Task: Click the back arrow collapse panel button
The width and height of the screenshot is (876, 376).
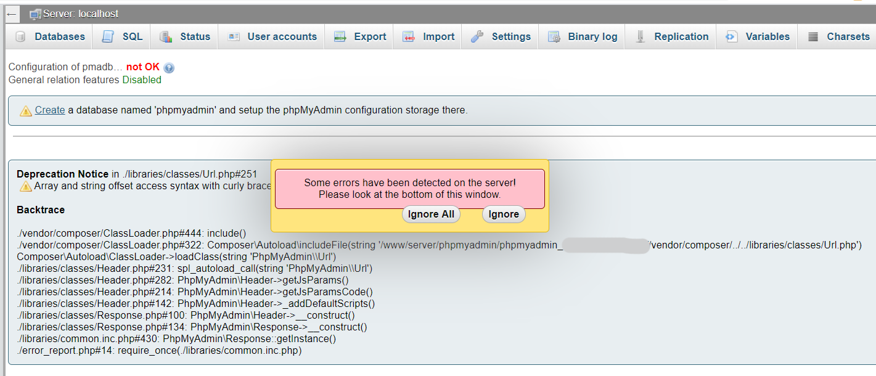Action: coord(11,14)
